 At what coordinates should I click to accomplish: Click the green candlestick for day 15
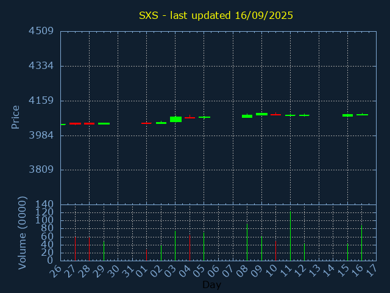347,115
